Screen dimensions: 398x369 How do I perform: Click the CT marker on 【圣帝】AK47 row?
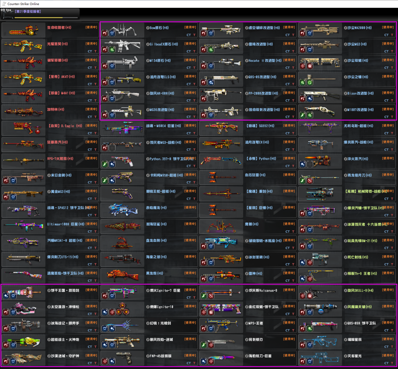click(90, 84)
